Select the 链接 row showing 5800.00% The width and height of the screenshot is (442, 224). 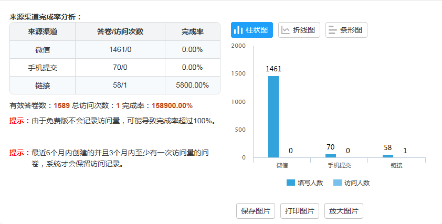115,85
